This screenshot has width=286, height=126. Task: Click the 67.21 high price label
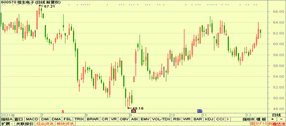tap(50, 6)
